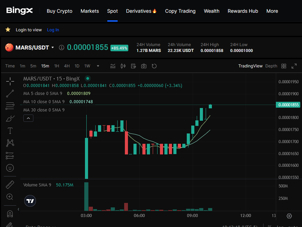Select the crosshair cursor tool

point(10,81)
